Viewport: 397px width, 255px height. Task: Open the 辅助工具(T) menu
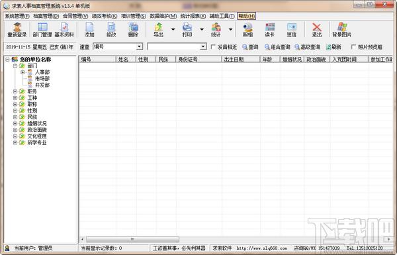coord(222,16)
